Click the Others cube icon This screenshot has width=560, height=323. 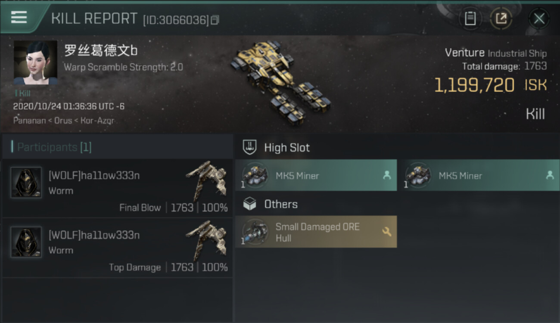click(250, 204)
